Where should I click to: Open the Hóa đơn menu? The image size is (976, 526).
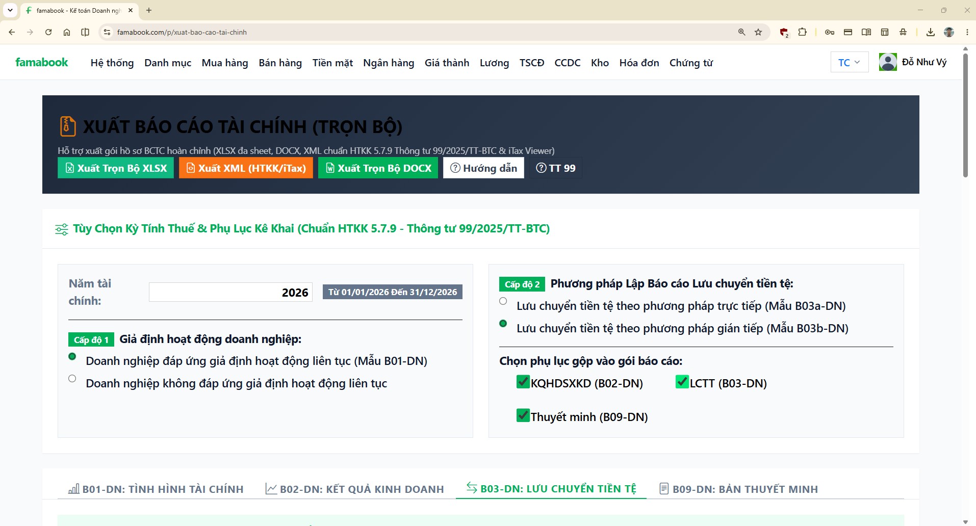click(639, 63)
